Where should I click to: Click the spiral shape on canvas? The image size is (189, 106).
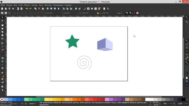pos(84,63)
